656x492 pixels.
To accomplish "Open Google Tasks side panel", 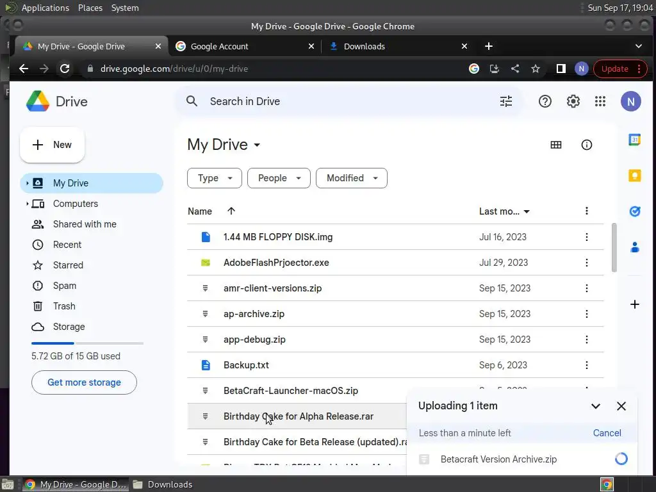I will pyautogui.click(x=635, y=211).
